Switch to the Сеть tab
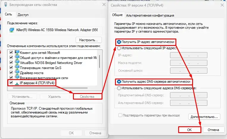227x139 pixels. (x=8, y=15)
